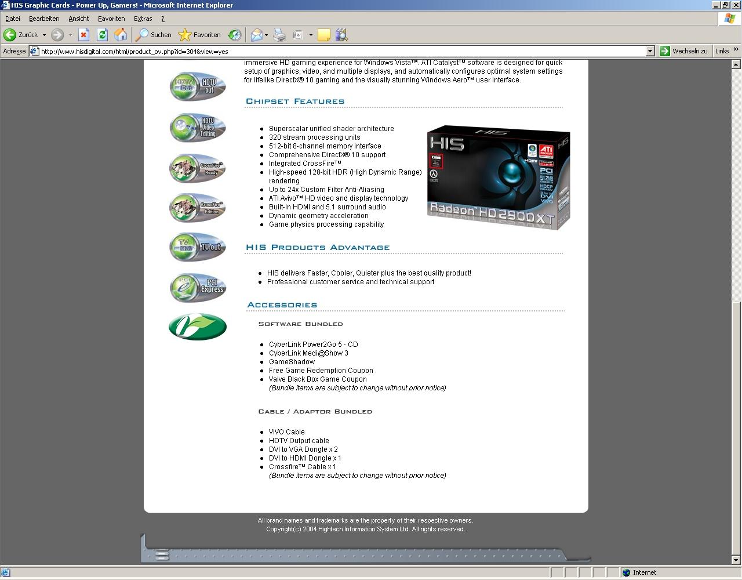This screenshot has width=742, height=580.
Task: Open the CrossFire Edition badge
Action: [x=198, y=207]
